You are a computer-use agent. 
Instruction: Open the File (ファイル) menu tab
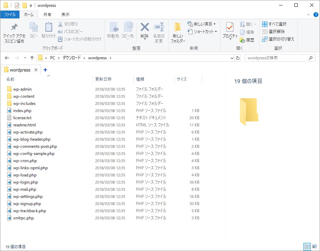(10, 15)
